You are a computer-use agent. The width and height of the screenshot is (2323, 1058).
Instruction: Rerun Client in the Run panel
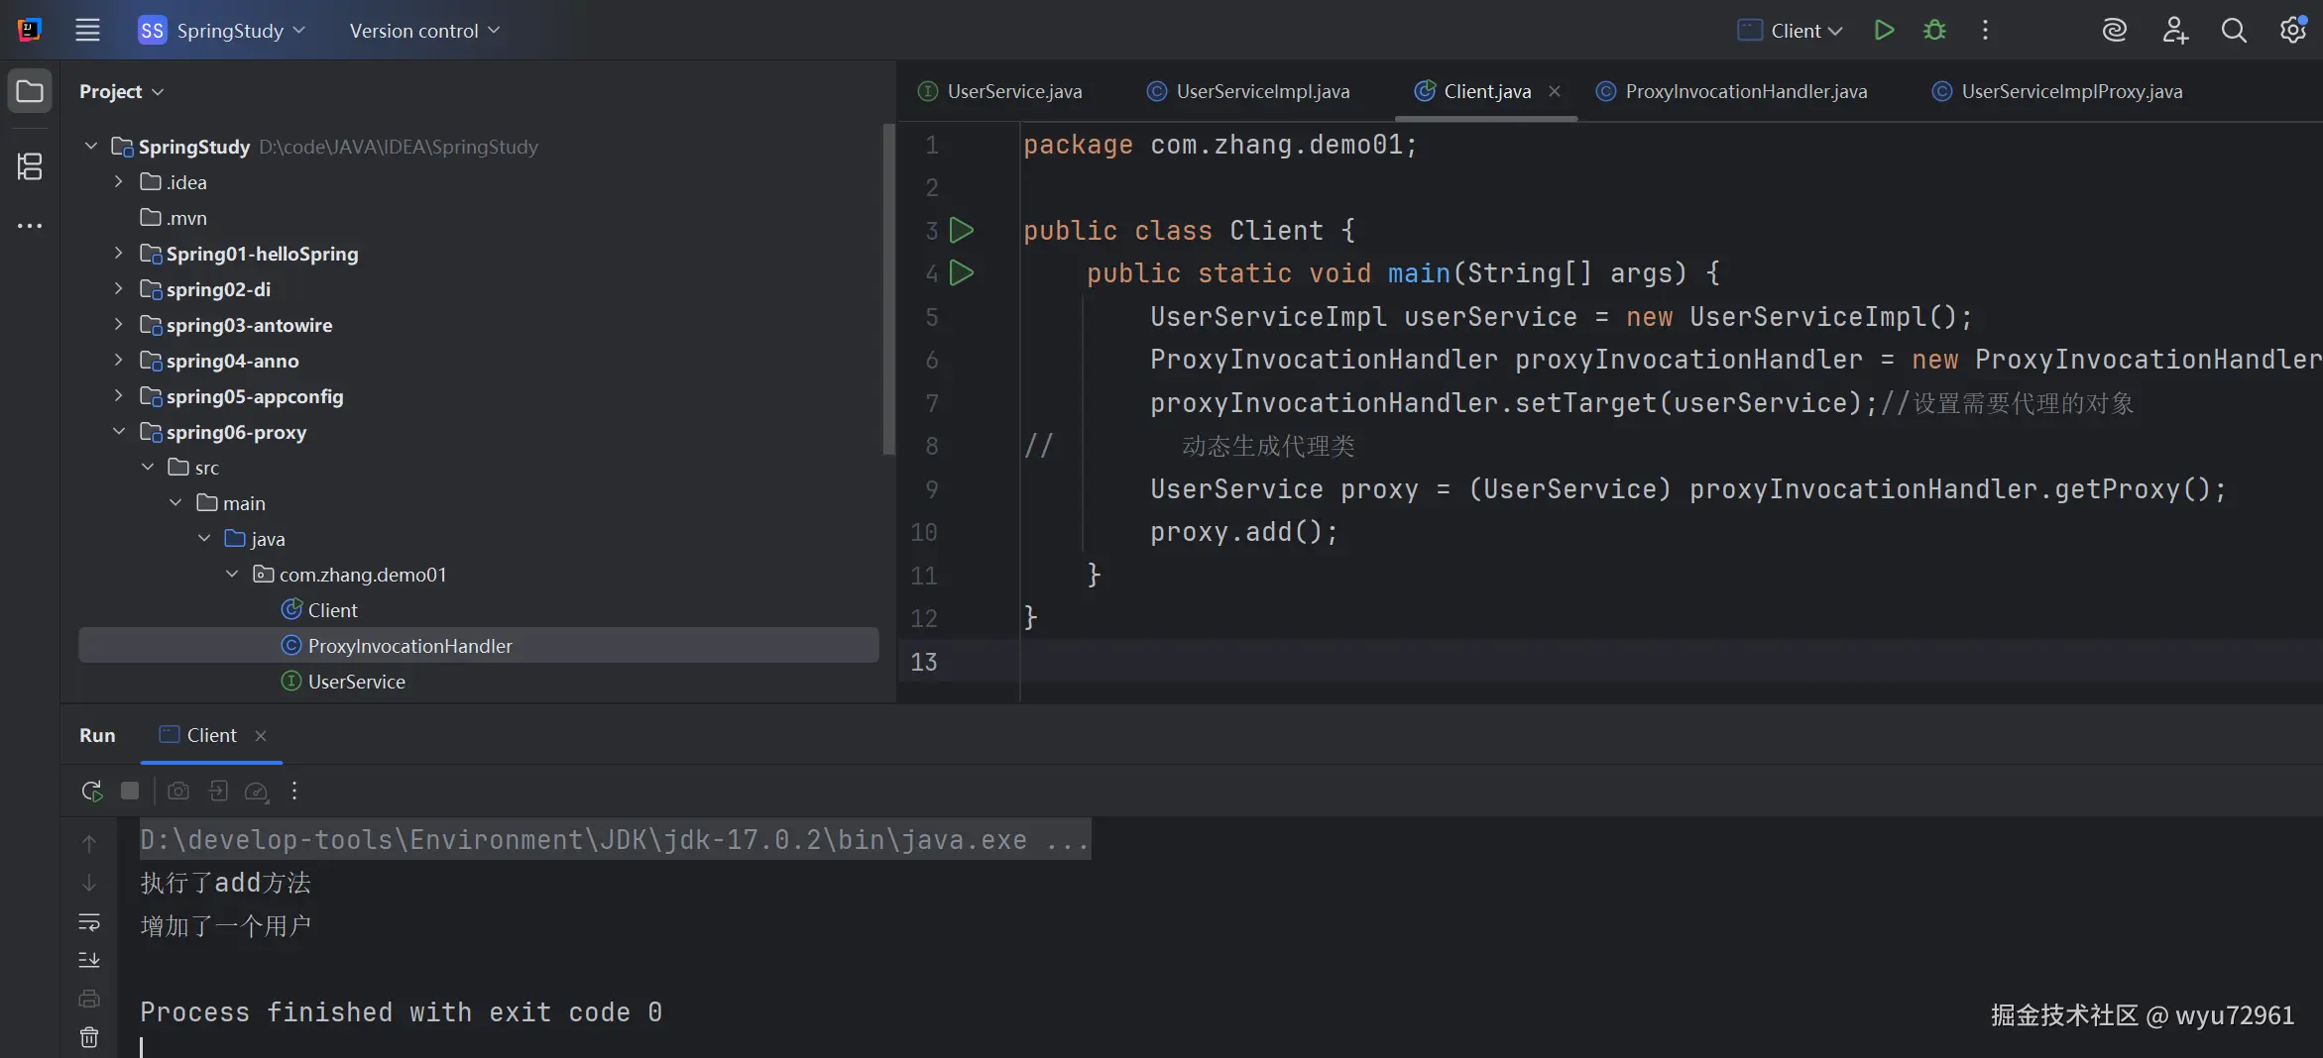click(91, 791)
